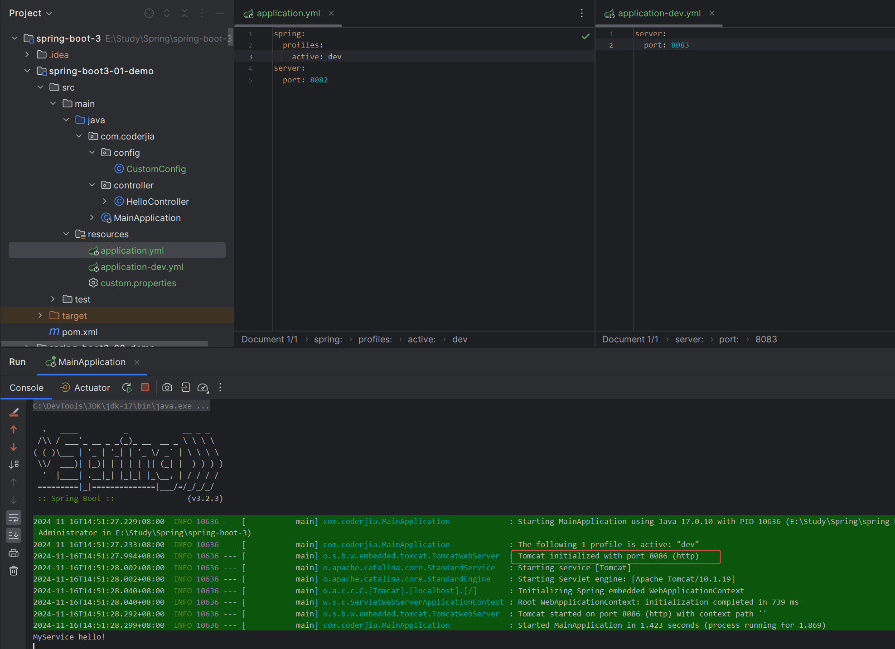This screenshot has width=895, height=649.
Task: Expand the MainApplication class node
Action: pyautogui.click(x=92, y=218)
